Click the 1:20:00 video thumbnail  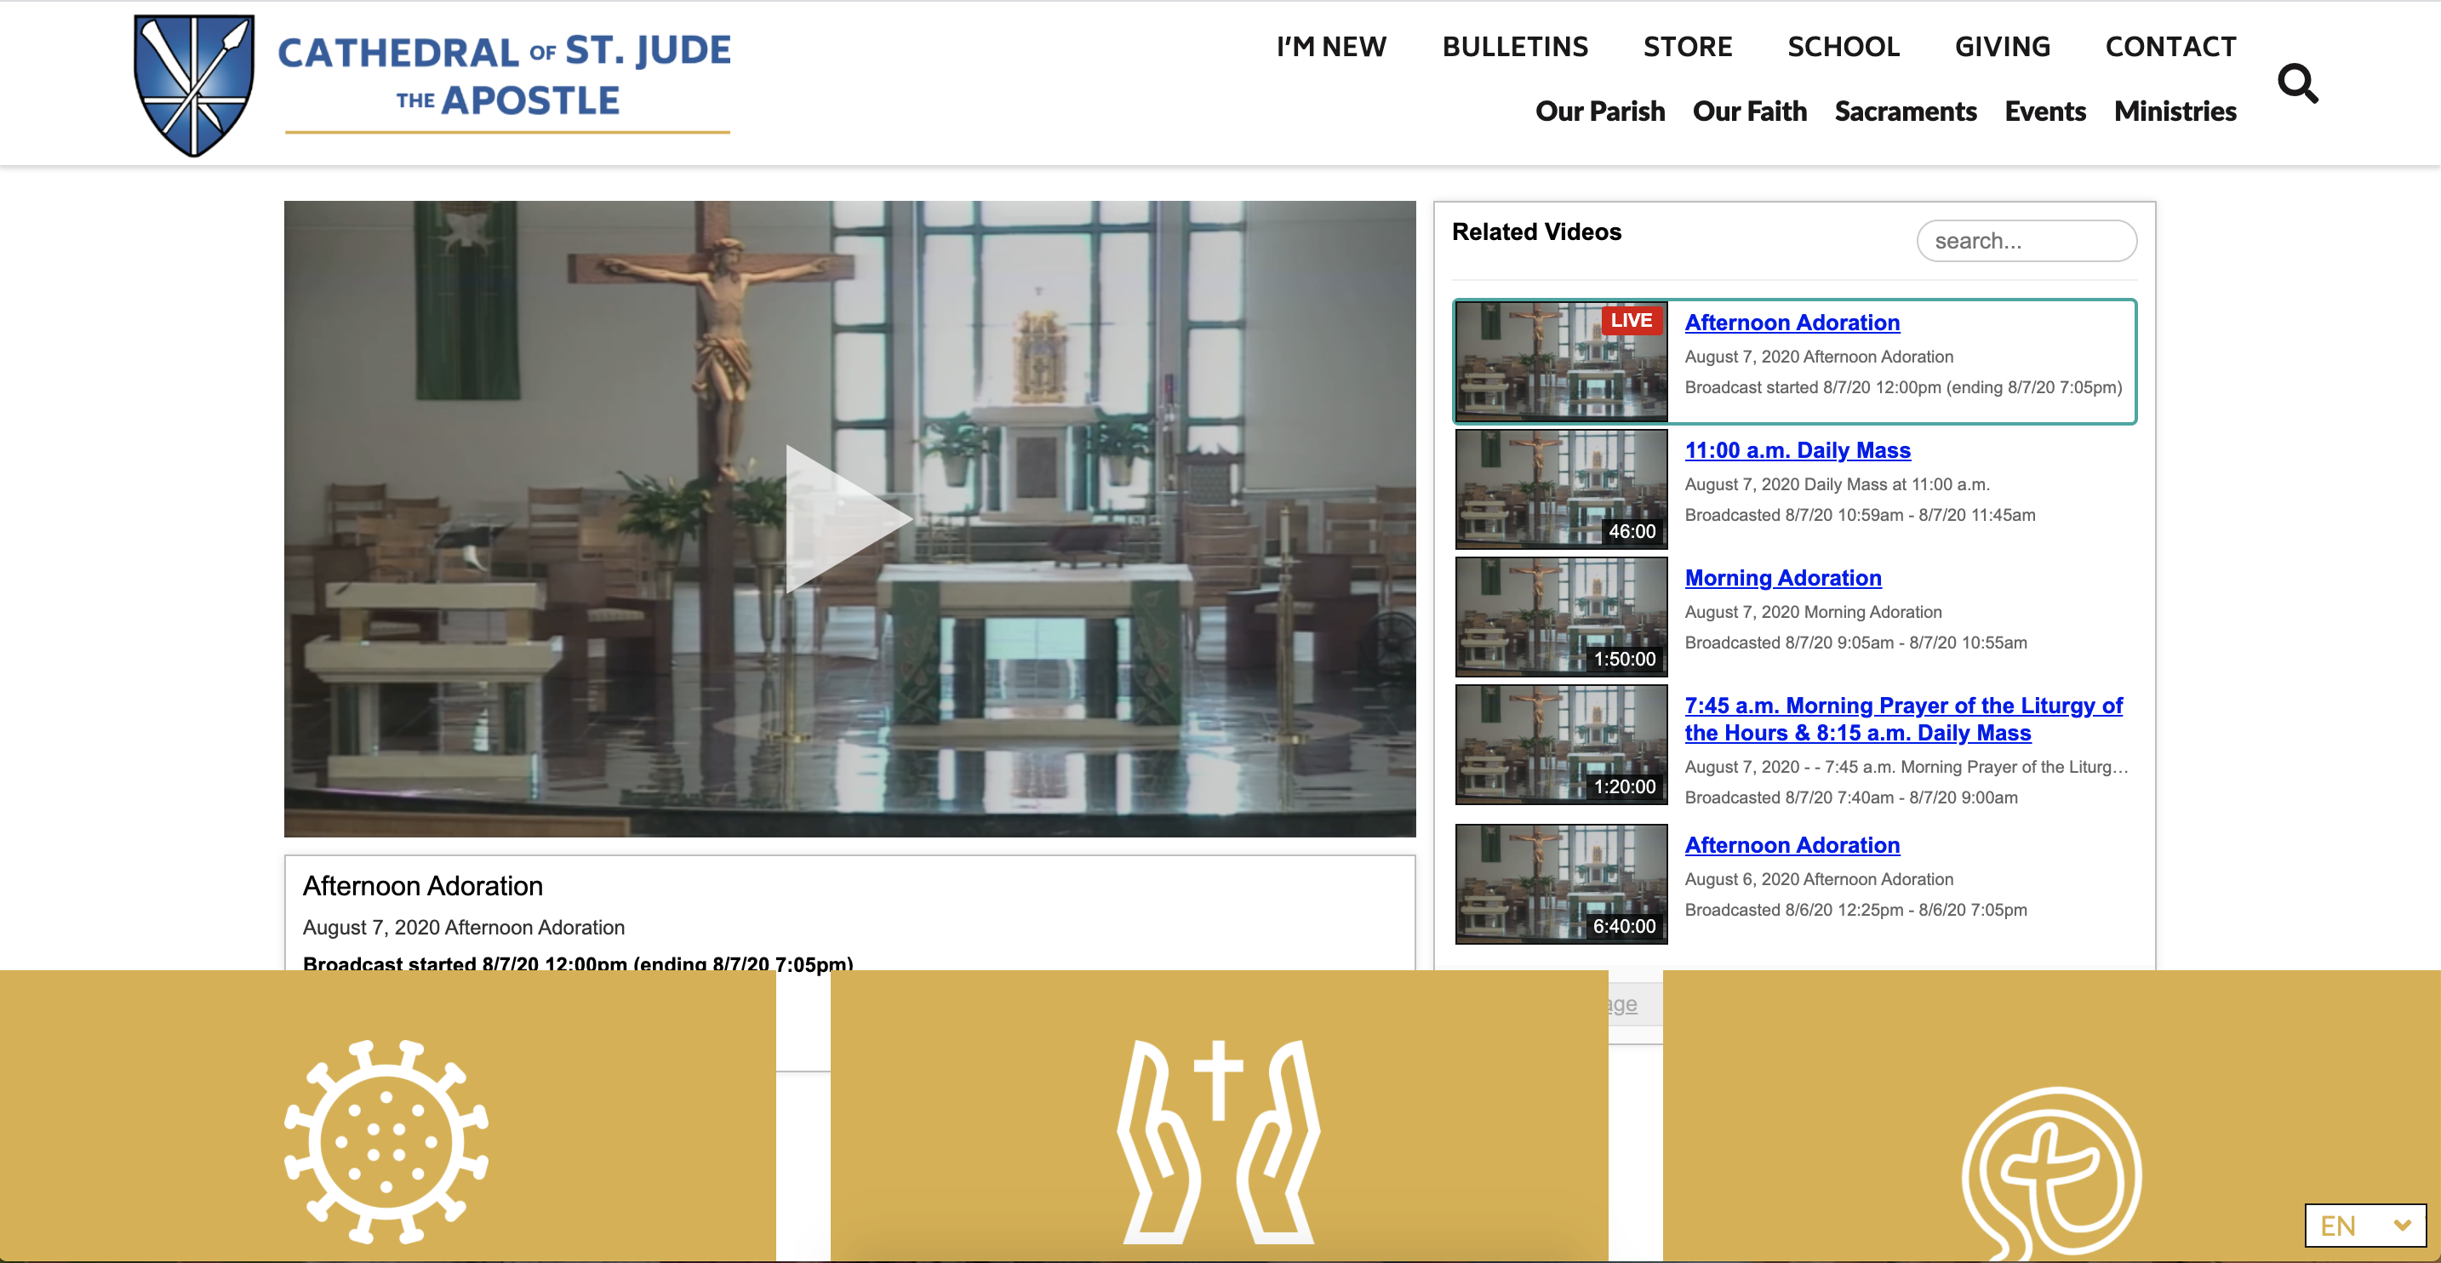point(1561,744)
